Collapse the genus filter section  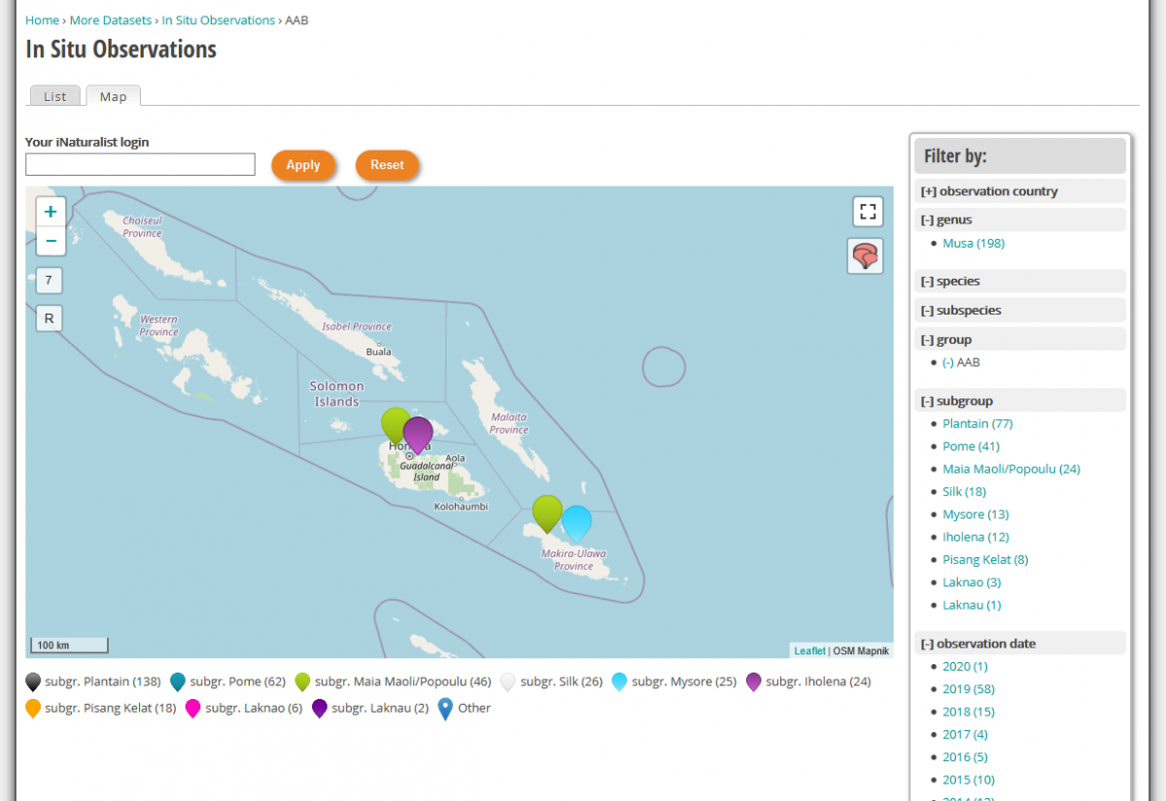pyautogui.click(x=1020, y=219)
